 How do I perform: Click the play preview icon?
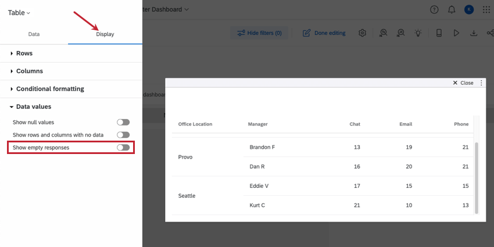[x=456, y=33]
